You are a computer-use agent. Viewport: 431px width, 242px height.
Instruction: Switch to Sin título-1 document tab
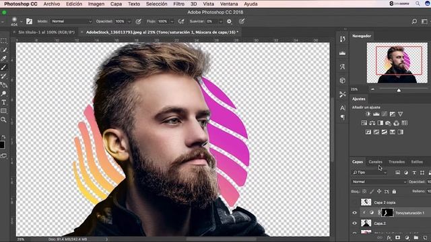coord(46,32)
